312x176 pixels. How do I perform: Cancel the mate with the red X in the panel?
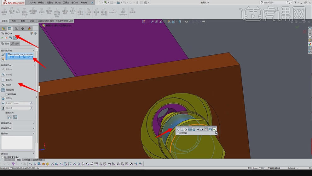tap(6, 38)
